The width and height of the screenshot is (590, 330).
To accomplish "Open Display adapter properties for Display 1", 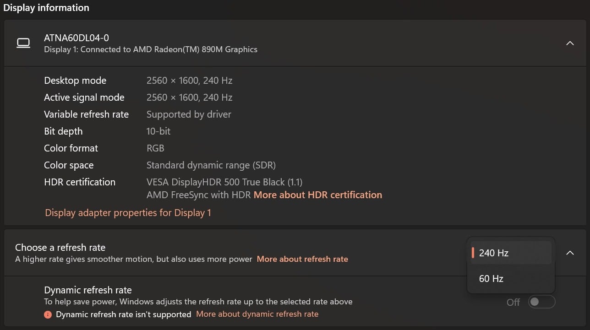I will click(128, 213).
